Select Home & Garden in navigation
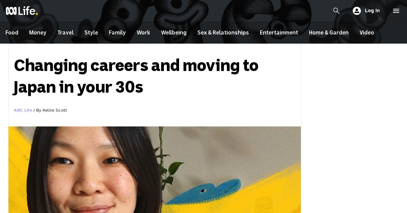Image resolution: width=407 pixels, height=213 pixels. [329, 33]
